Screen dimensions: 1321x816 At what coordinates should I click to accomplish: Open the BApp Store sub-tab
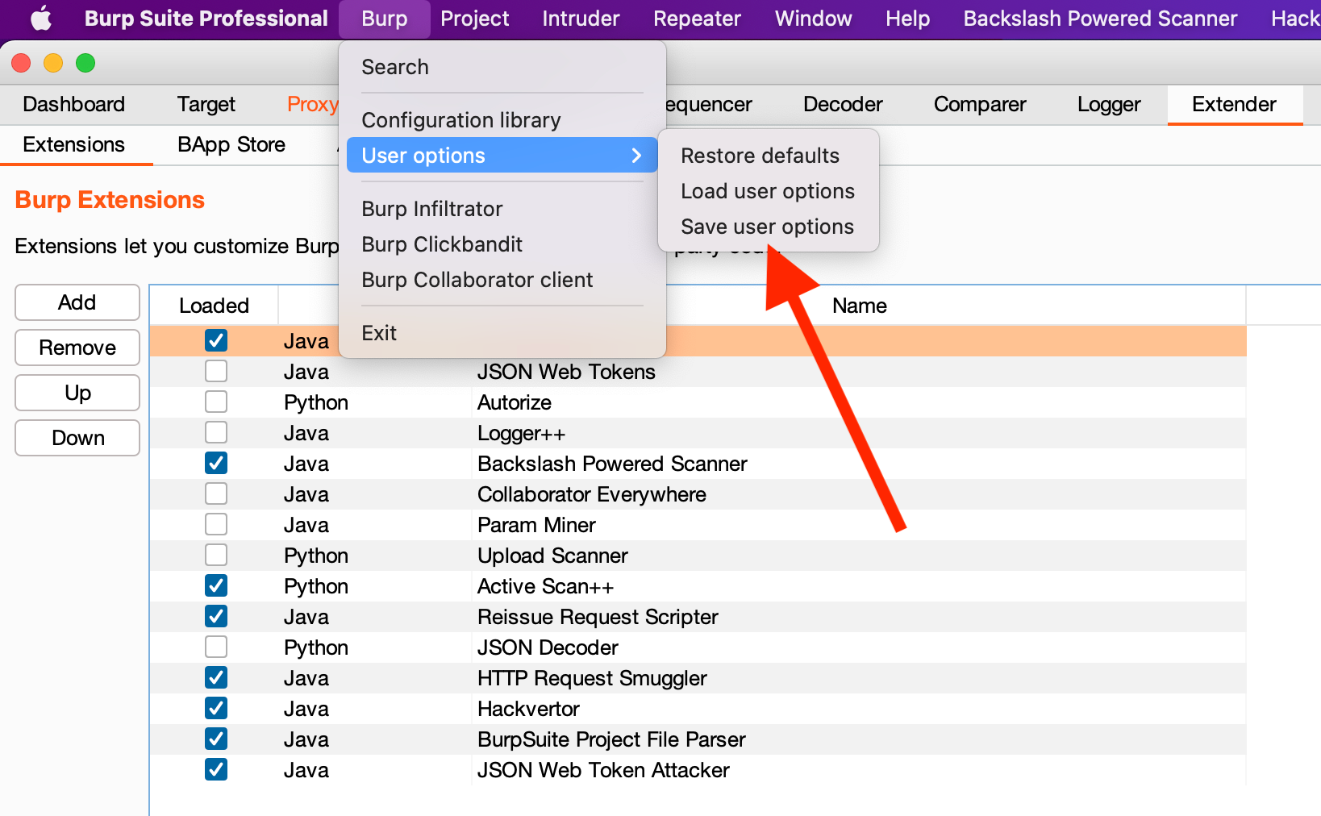click(x=231, y=144)
